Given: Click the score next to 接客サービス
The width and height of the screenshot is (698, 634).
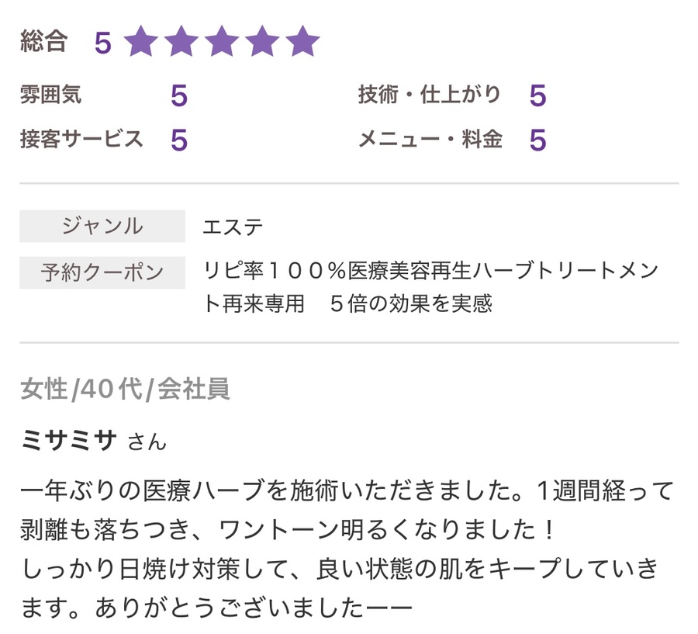Looking at the screenshot, I should pos(179,140).
